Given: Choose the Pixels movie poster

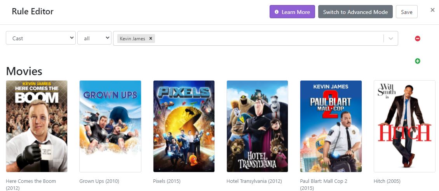Looking at the screenshot, I should tap(184, 126).
